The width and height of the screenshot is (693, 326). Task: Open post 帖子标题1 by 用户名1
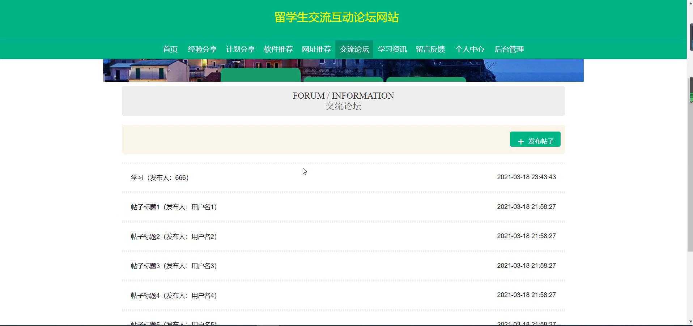[x=174, y=207]
